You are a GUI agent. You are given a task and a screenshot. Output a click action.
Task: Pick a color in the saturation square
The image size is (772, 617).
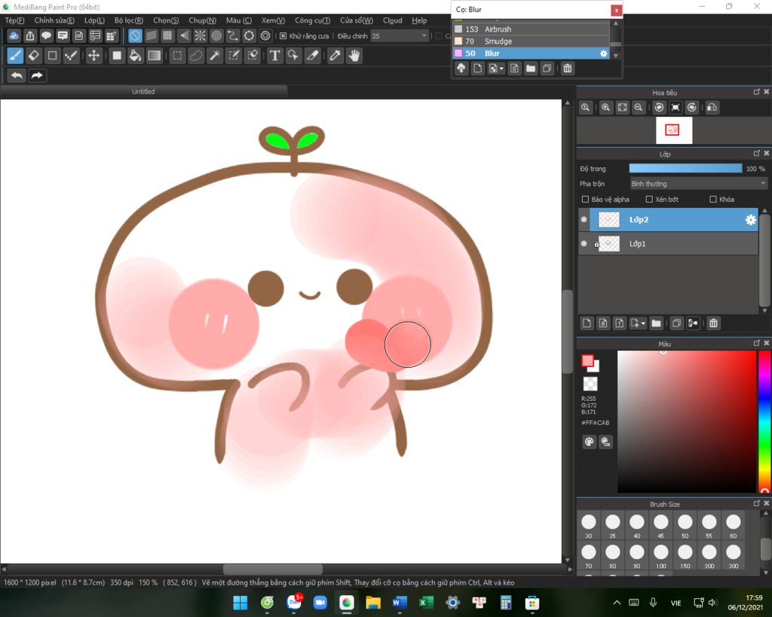point(686,421)
